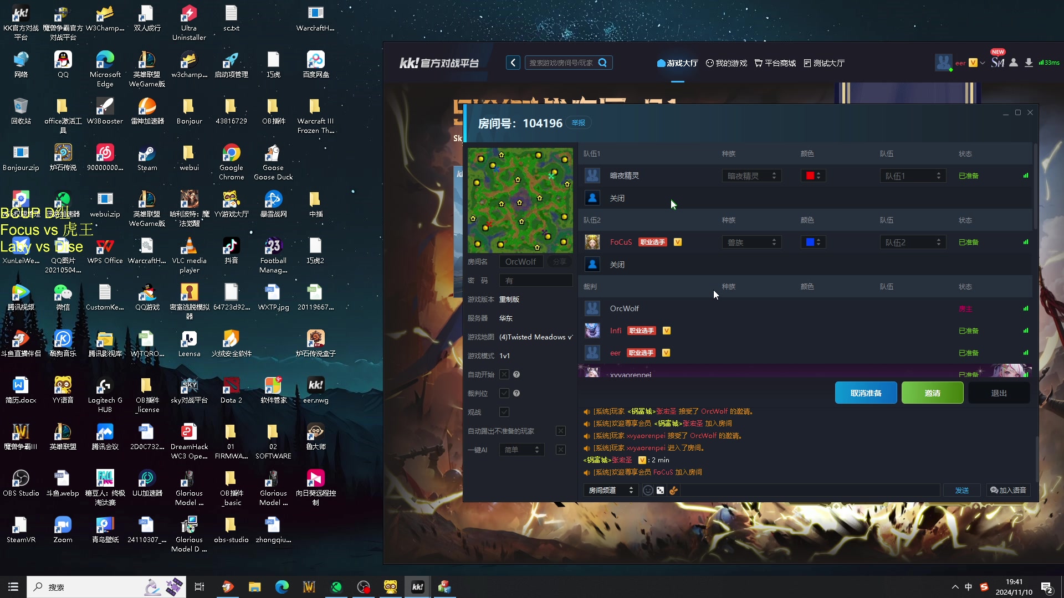Click the green 邀请 invite button

click(932, 393)
